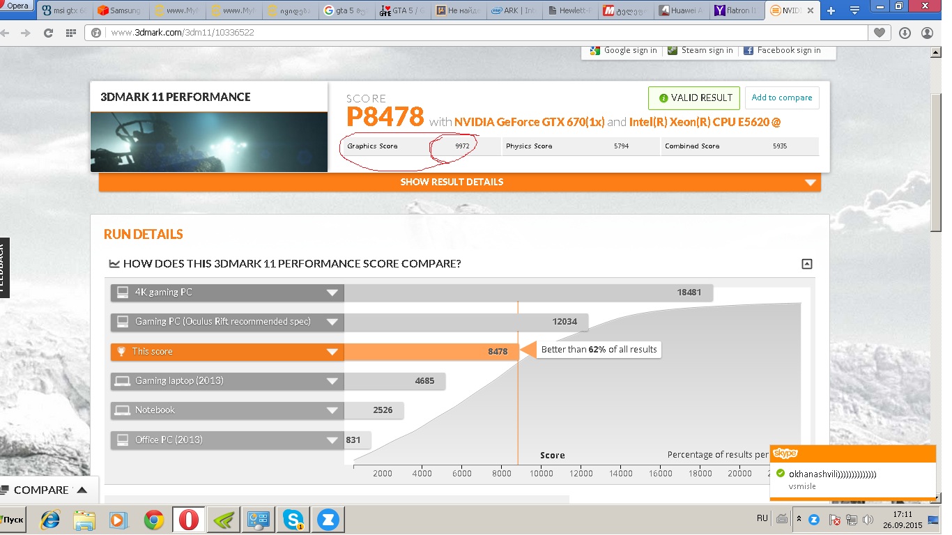Expand the COMPARE panel at bottom left

[48, 490]
